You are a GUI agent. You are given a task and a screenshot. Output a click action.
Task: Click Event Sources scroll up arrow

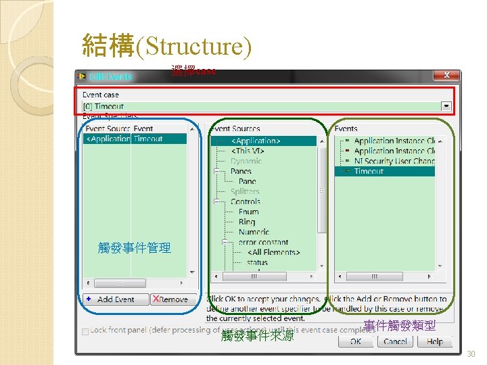322,141
